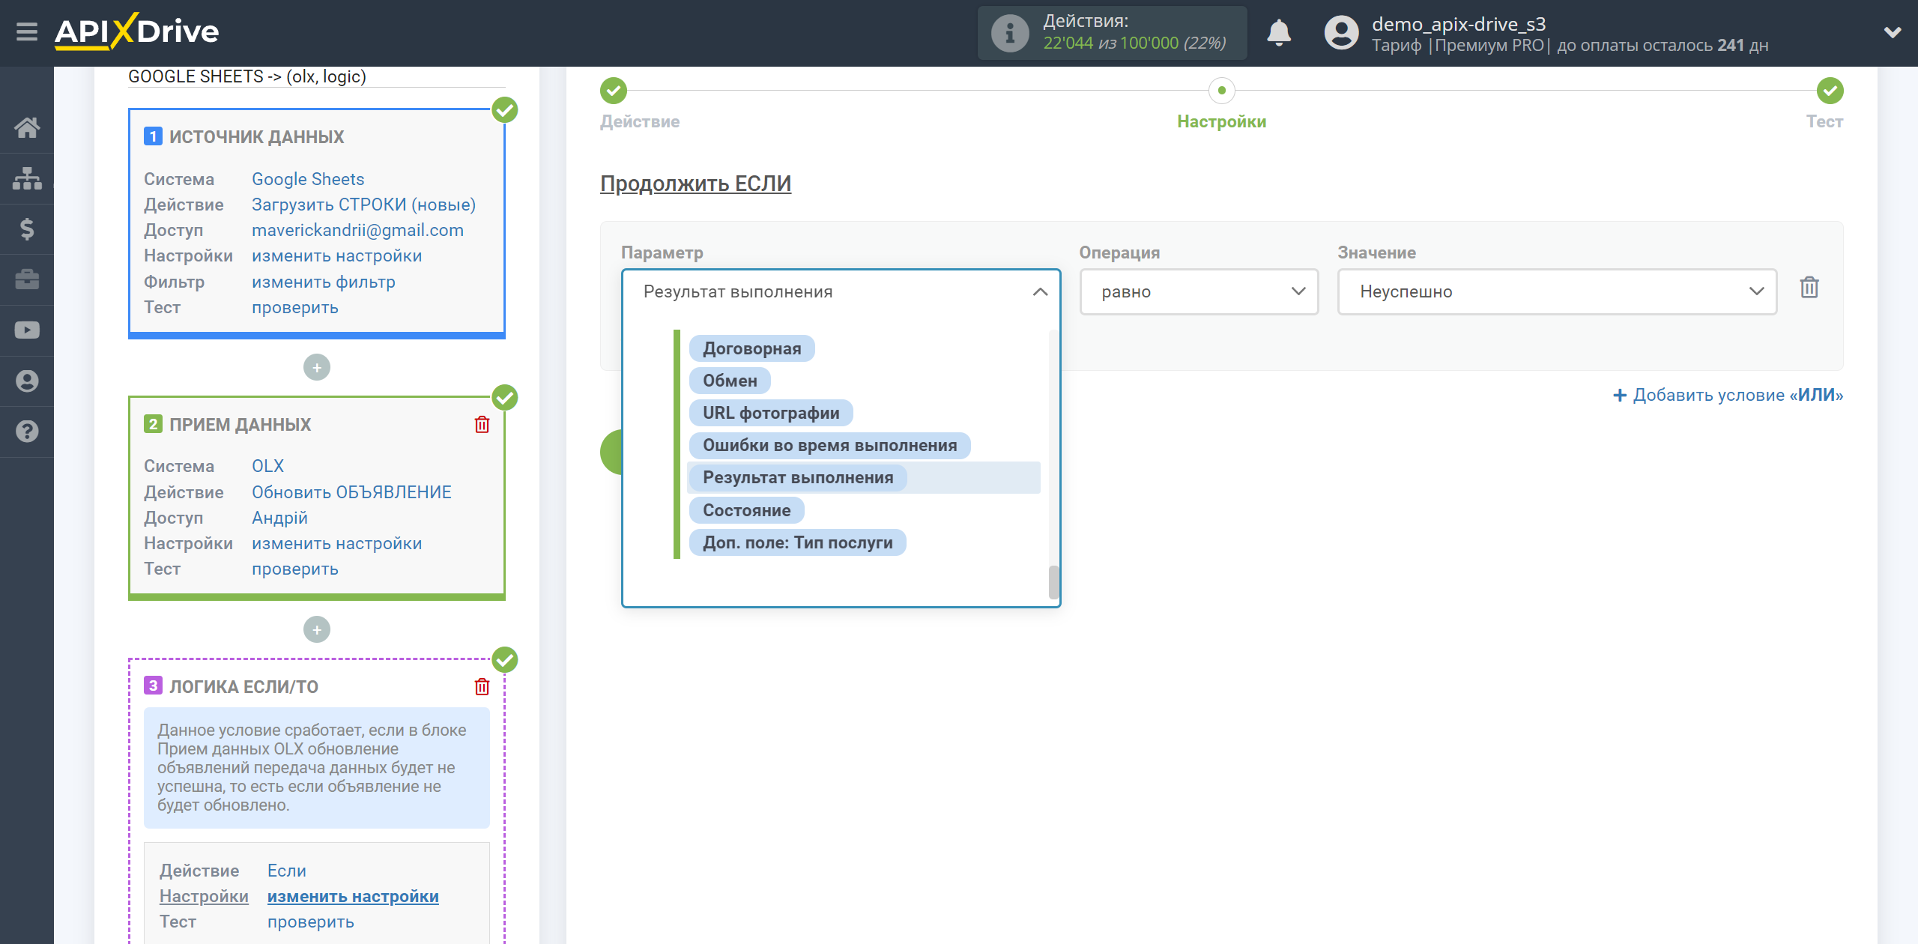Open Загрузить СТРОКИ (новые) action link

coord(363,205)
